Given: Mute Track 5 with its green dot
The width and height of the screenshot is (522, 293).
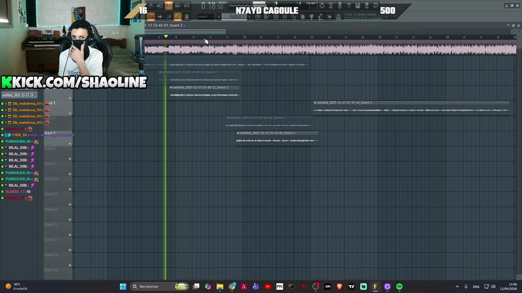Looking at the screenshot, I should pos(70,113).
